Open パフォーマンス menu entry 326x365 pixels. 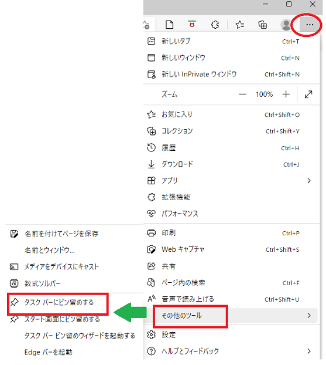[x=231, y=214]
